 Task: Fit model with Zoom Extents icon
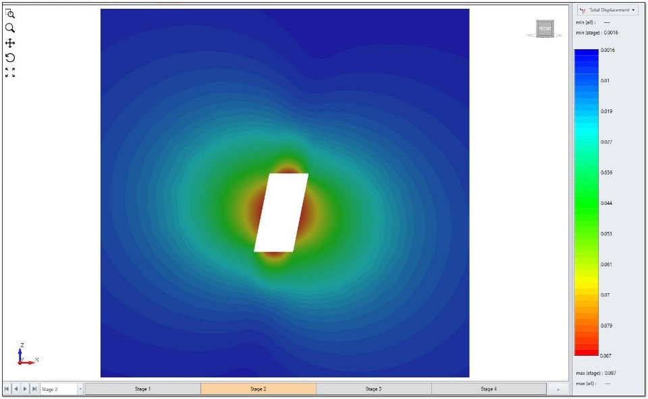(10, 72)
